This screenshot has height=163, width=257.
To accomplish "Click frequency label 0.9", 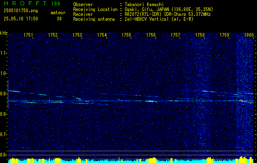I will 4,94.
